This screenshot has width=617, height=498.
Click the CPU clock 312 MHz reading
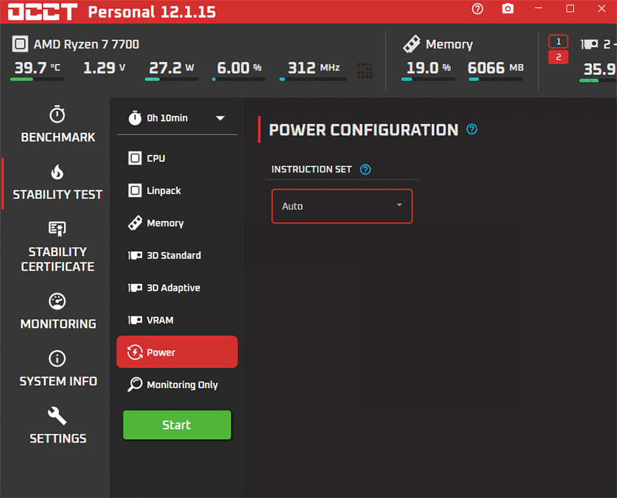click(313, 68)
